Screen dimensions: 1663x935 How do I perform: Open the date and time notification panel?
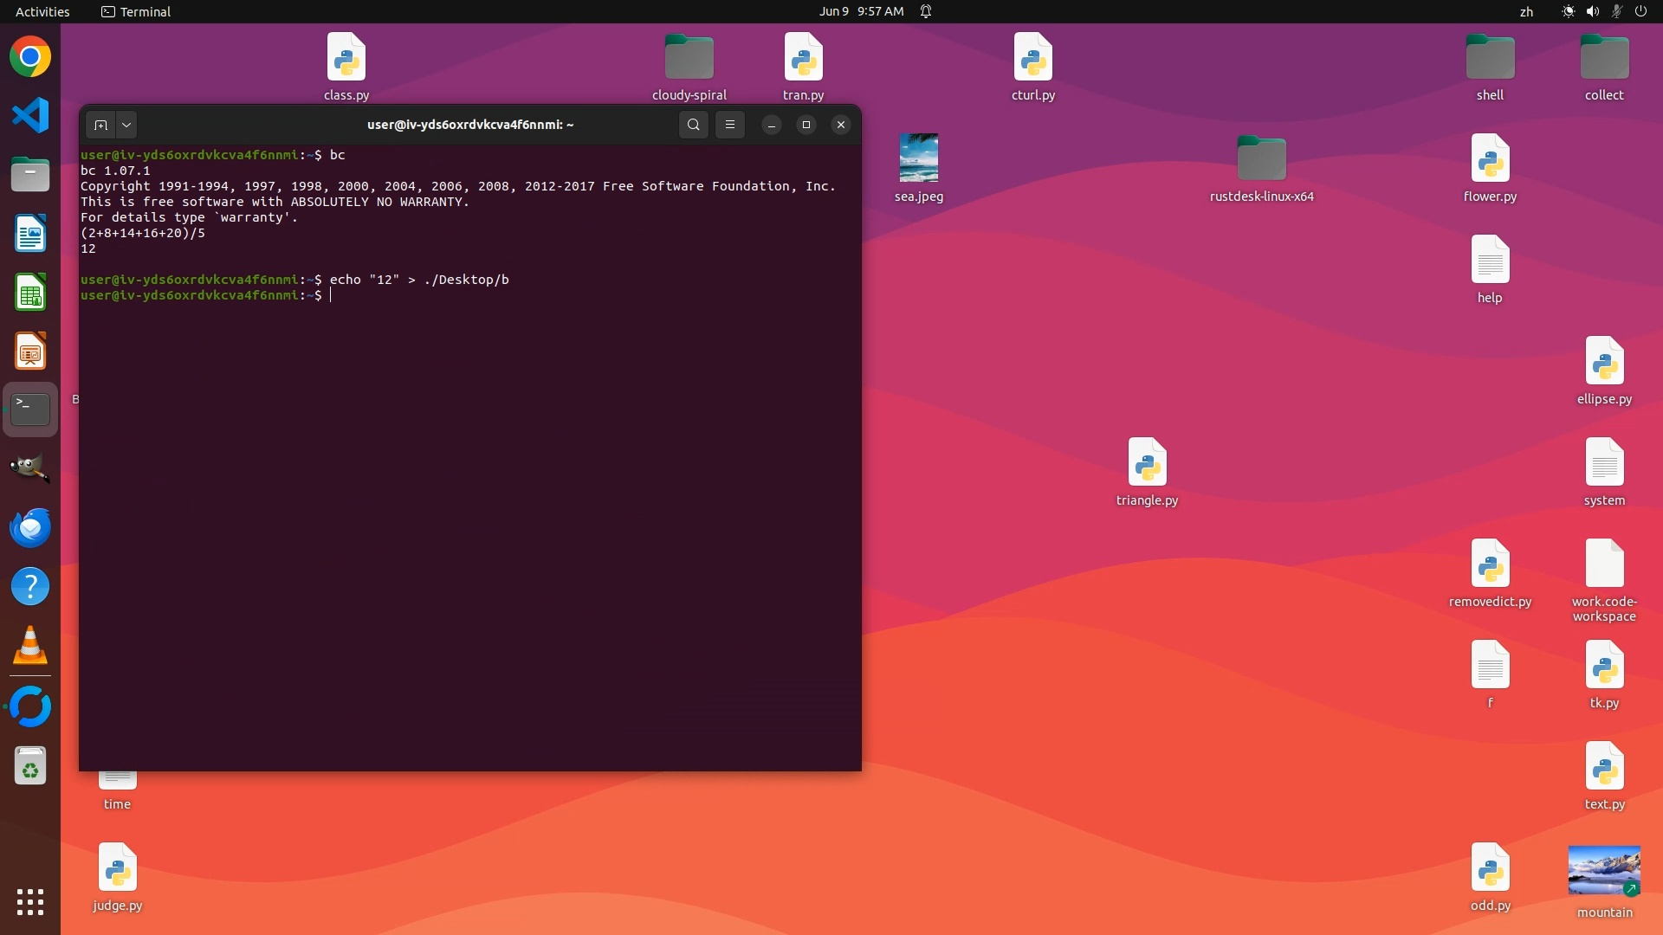coord(861,11)
